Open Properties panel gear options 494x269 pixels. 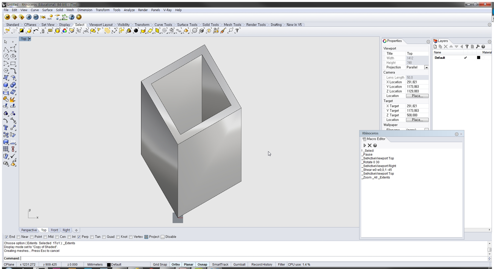click(x=428, y=42)
